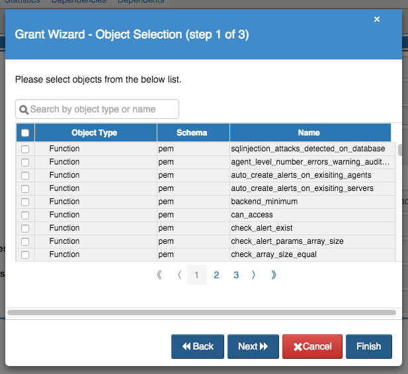Go to the first page of results
This screenshot has width=408, height=374.
pyautogui.click(x=159, y=275)
